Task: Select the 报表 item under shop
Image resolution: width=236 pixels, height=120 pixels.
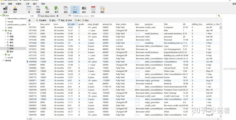Action: [x=11, y=49]
